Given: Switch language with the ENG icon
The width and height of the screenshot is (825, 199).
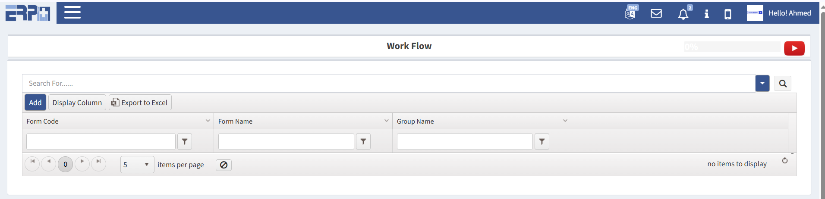Looking at the screenshot, I should pos(631,13).
